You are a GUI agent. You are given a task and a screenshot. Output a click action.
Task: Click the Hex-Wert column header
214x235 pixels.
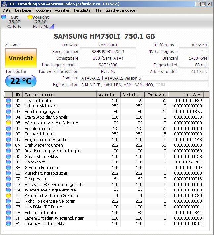pyautogui.click(x=186, y=95)
